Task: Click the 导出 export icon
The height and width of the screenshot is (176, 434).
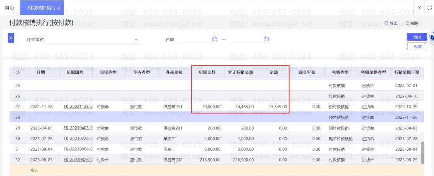Action: [x=387, y=23]
